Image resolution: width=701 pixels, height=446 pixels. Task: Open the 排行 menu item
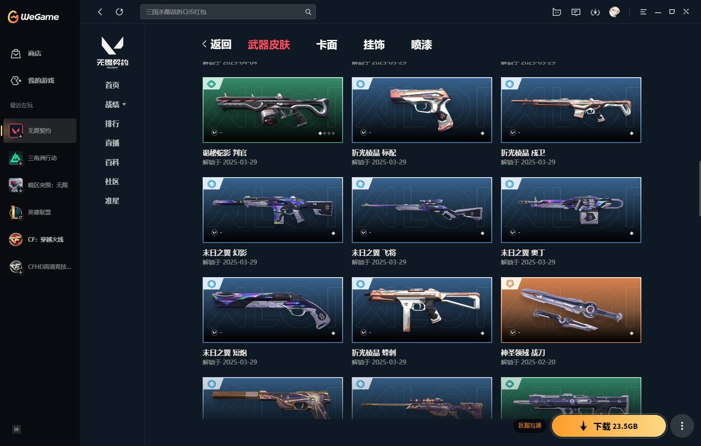click(x=112, y=124)
